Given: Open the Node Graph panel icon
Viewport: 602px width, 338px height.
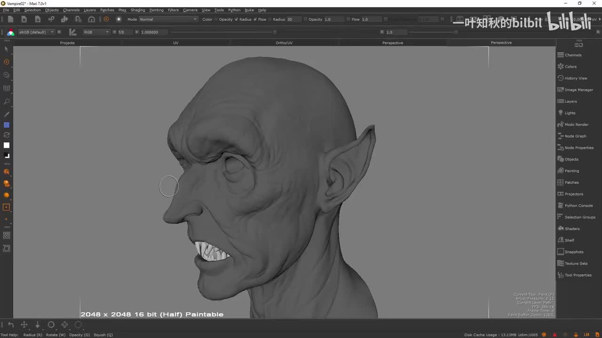Looking at the screenshot, I should pyautogui.click(x=561, y=136).
